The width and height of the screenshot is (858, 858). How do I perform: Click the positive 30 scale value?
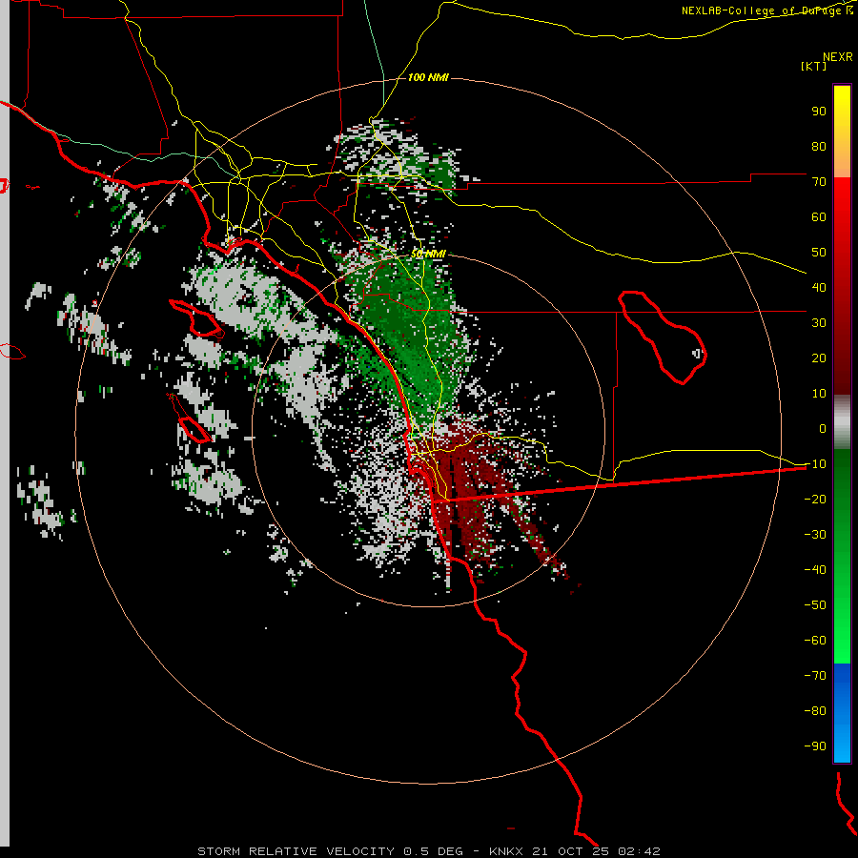(819, 323)
